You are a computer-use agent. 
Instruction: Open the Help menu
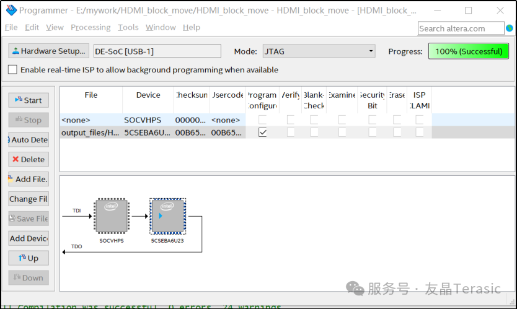click(192, 27)
